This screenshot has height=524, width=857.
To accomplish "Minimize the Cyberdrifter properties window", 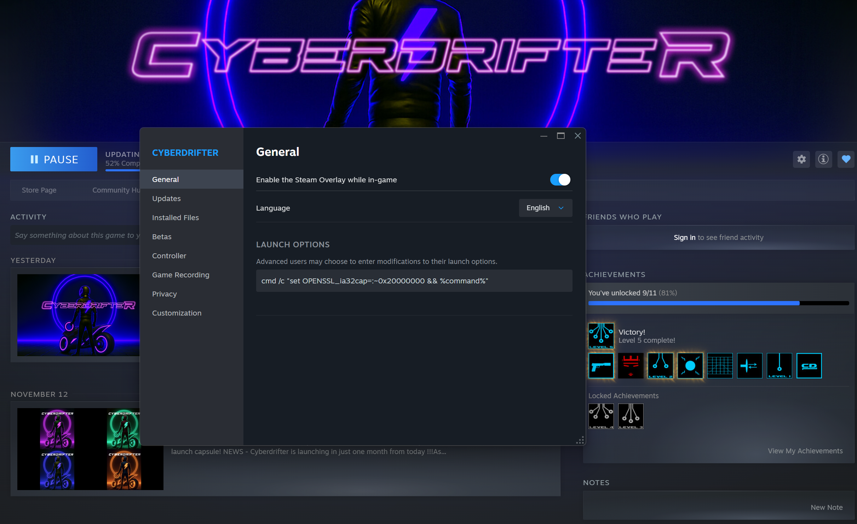I will tap(544, 136).
